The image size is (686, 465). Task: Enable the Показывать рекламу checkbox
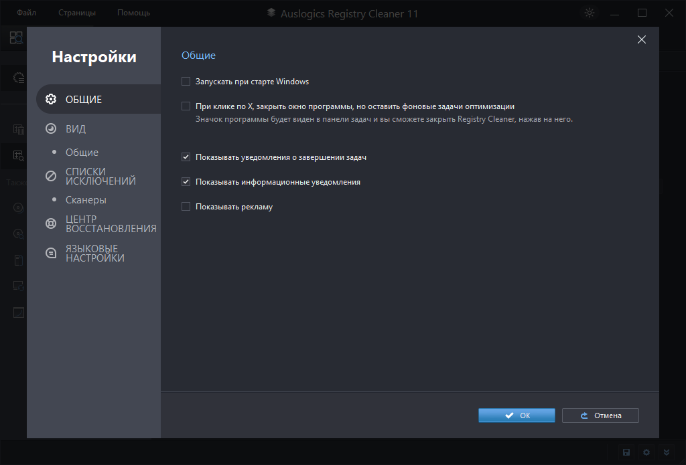pyautogui.click(x=186, y=207)
